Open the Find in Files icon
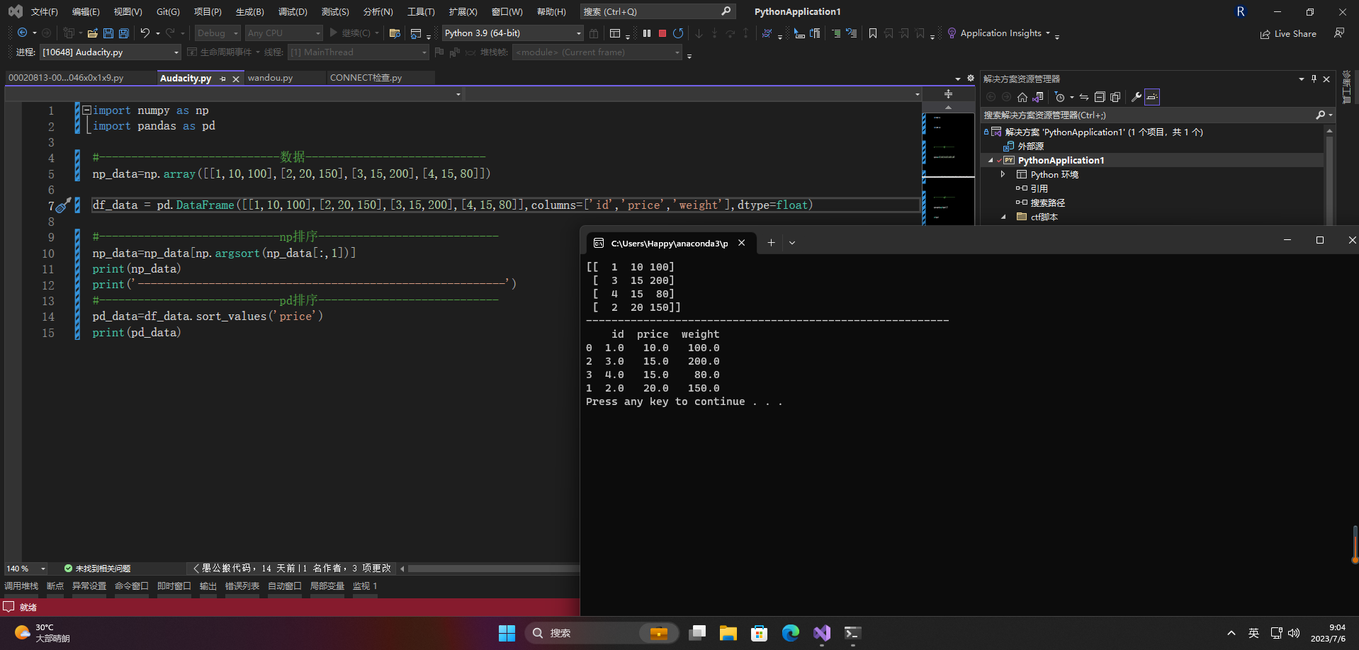The width and height of the screenshot is (1359, 650). [x=395, y=33]
